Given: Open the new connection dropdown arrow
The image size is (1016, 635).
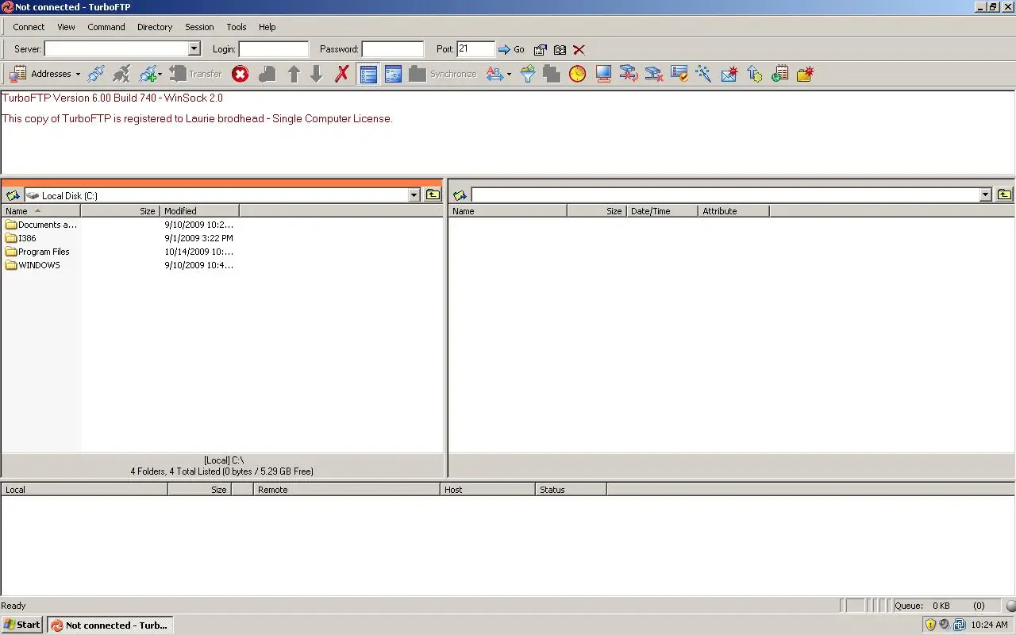Looking at the screenshot, I should (160, 75).
